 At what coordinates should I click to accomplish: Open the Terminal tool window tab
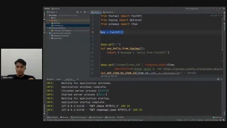(x=64, y=117)
